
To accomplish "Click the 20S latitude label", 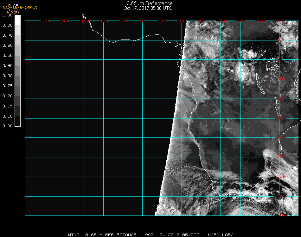I will point(281,137).
